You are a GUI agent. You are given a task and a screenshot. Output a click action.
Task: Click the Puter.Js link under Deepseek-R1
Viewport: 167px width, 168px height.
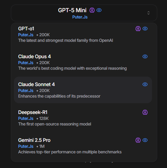pos(26,119)
